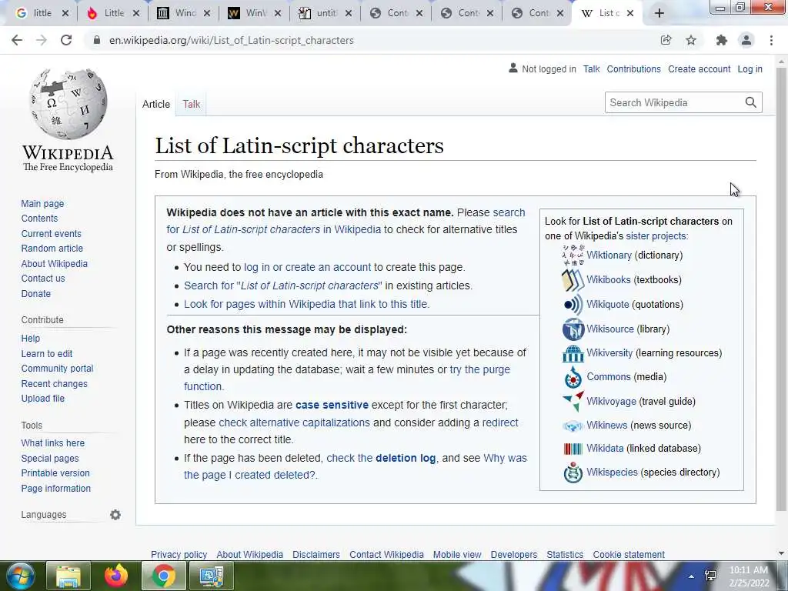Open File Explorer from the taskbar
788x591 pixels.
click(68, 576)
